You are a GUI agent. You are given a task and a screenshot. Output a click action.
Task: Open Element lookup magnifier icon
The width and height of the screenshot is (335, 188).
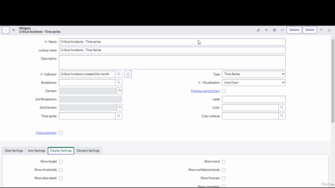point(120,91)
